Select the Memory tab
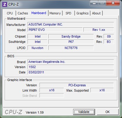122x118 pixels. [55, 13]
